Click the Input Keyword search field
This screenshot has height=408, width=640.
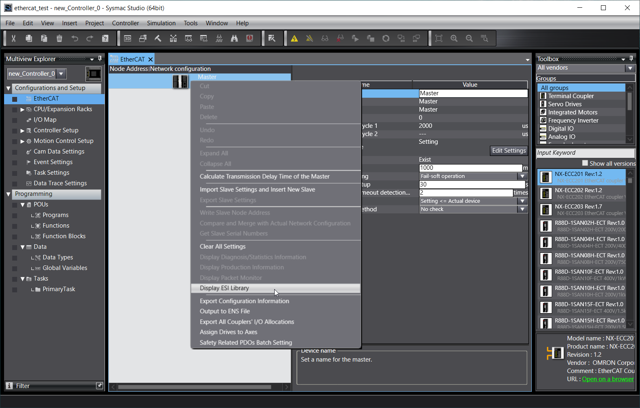(585, 153)
